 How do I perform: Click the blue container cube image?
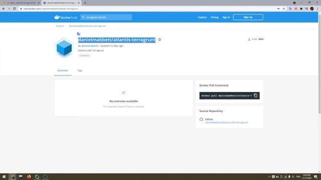pyautogui.click(x=64, y=47)
